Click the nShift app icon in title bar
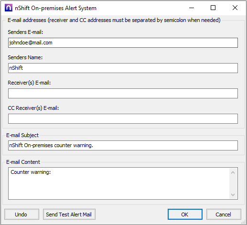 9,8
